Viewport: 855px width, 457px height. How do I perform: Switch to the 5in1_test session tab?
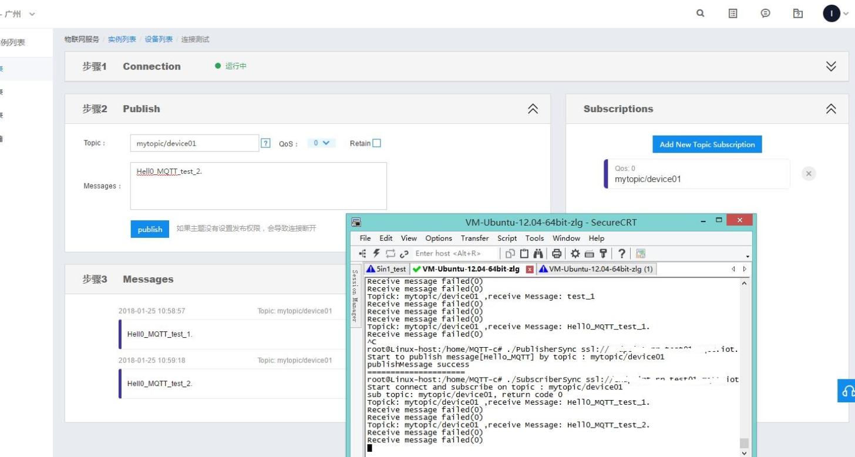(x=386, y=269)
